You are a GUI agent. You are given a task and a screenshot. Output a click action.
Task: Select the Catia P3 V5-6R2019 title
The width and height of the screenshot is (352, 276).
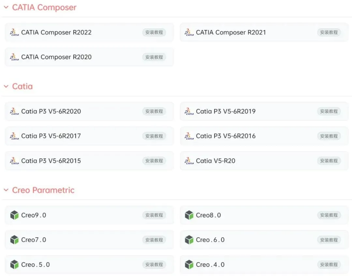pos(226,111)
